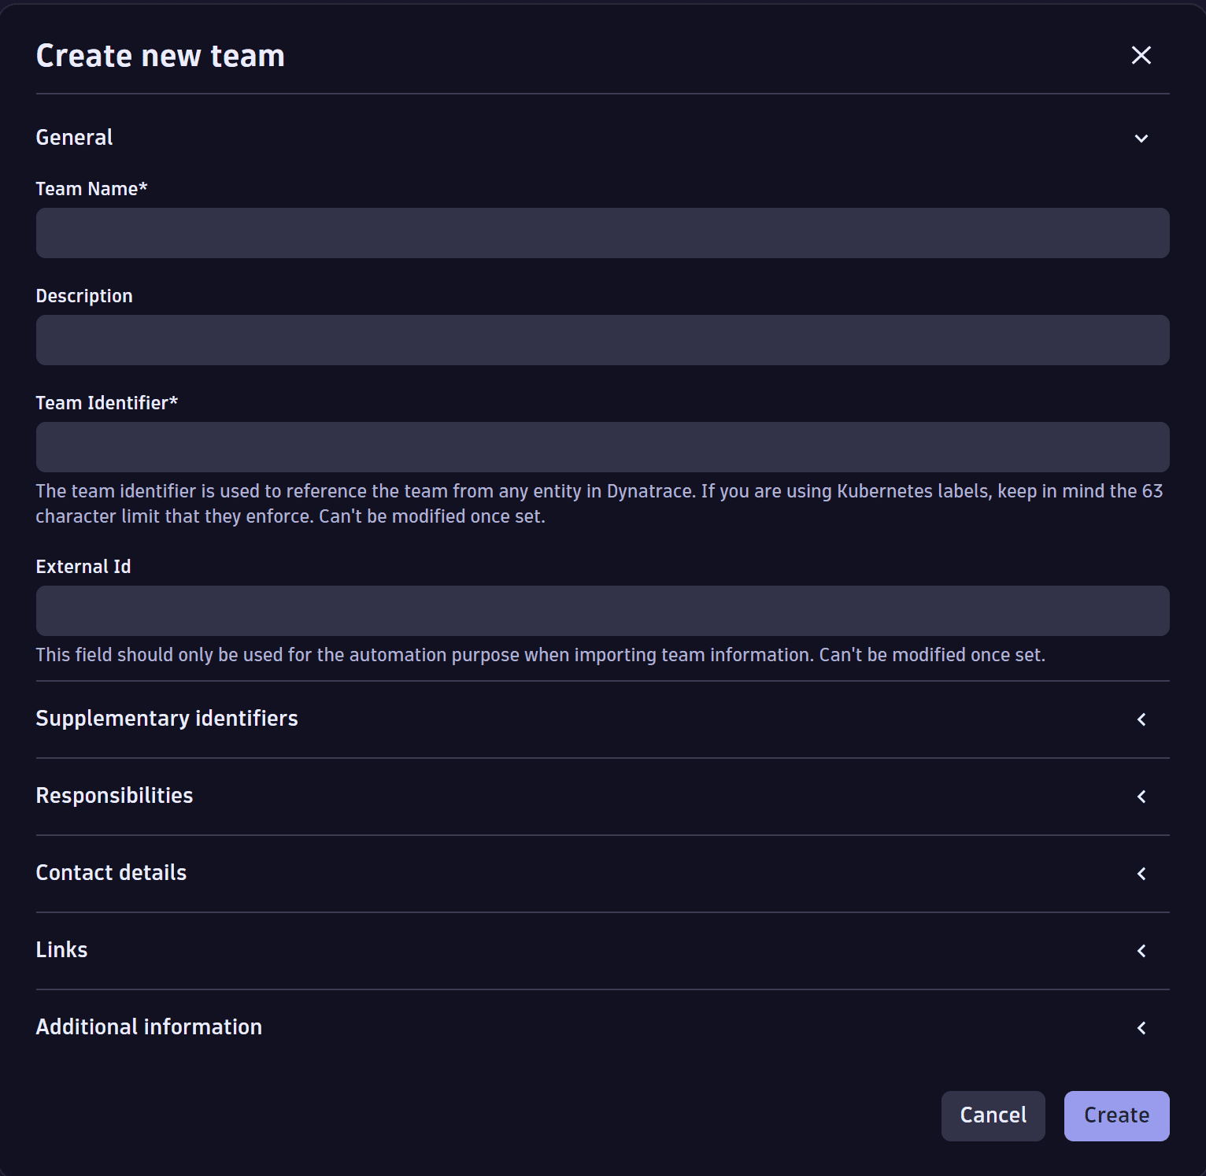Click the Cancel button

pyautogui.click(x=993, y=1115)
